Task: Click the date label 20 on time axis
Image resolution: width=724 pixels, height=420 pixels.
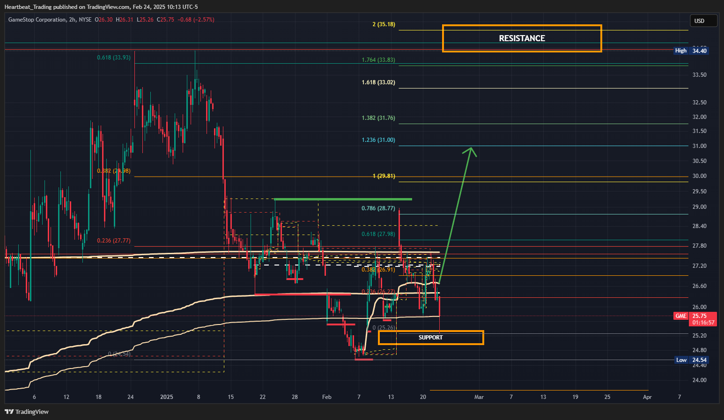Action: tap(423, 397)
